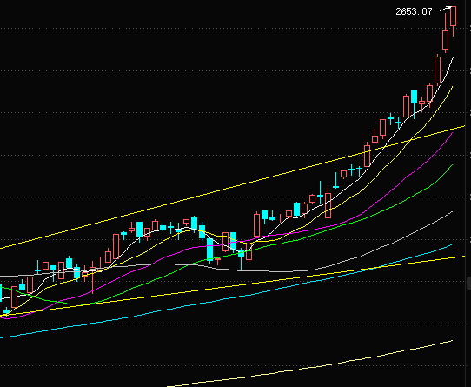Click the green moving average line
This screenshot has height=387, width=471.
point(390,208)
